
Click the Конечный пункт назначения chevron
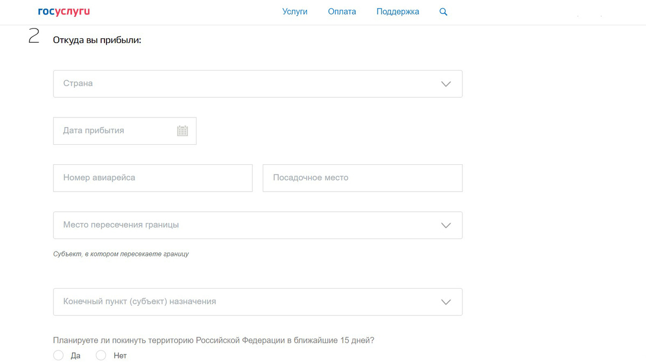(446, 302)
